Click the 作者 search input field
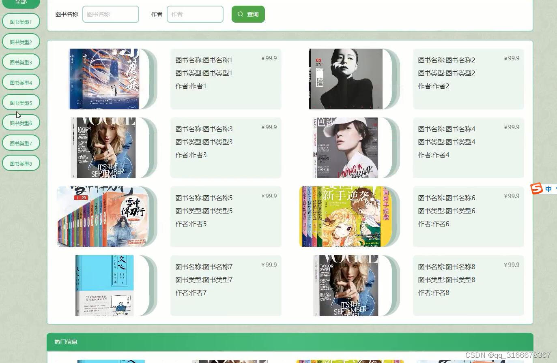 tap(195, 14)
